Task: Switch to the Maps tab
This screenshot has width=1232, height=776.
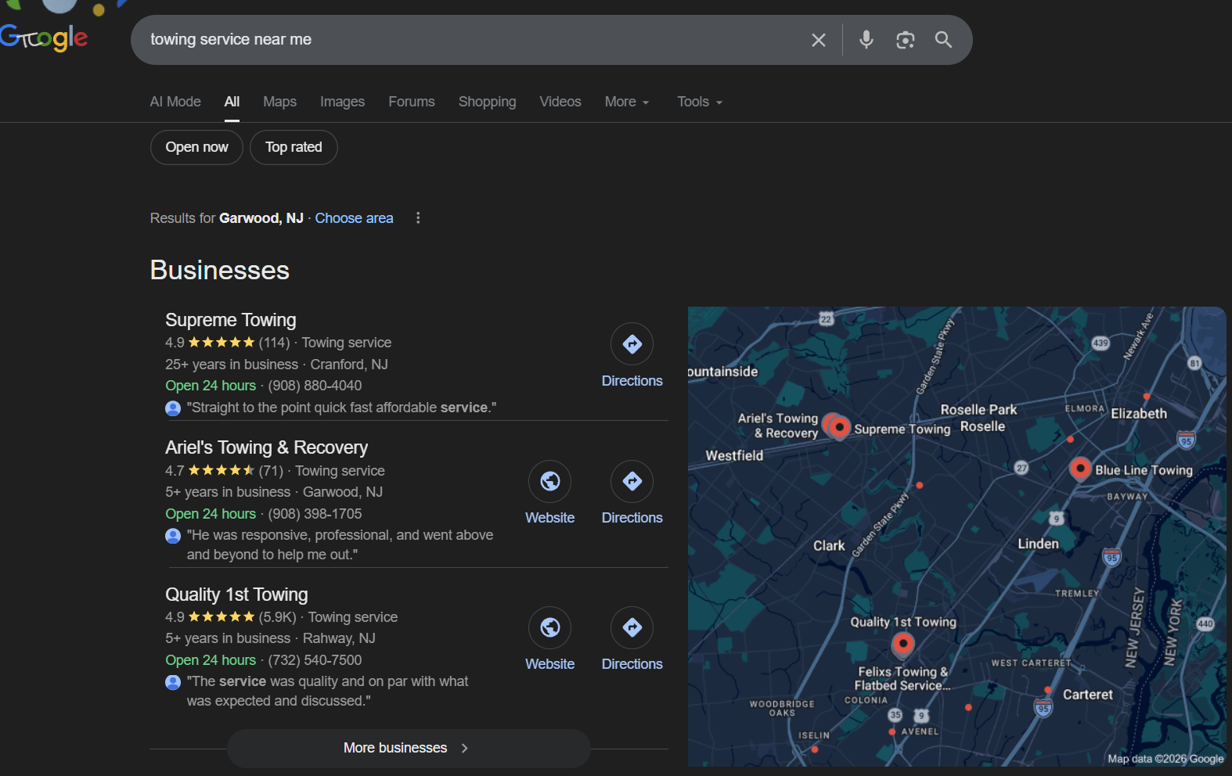Action: pos(279,102)
